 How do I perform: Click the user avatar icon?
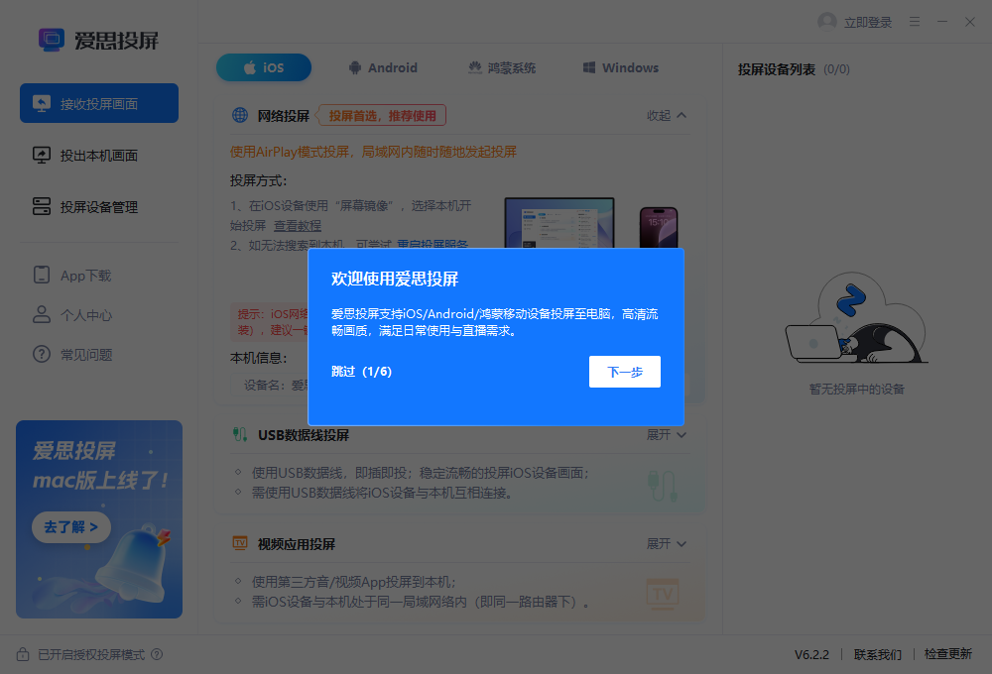[x=827, y=22]
